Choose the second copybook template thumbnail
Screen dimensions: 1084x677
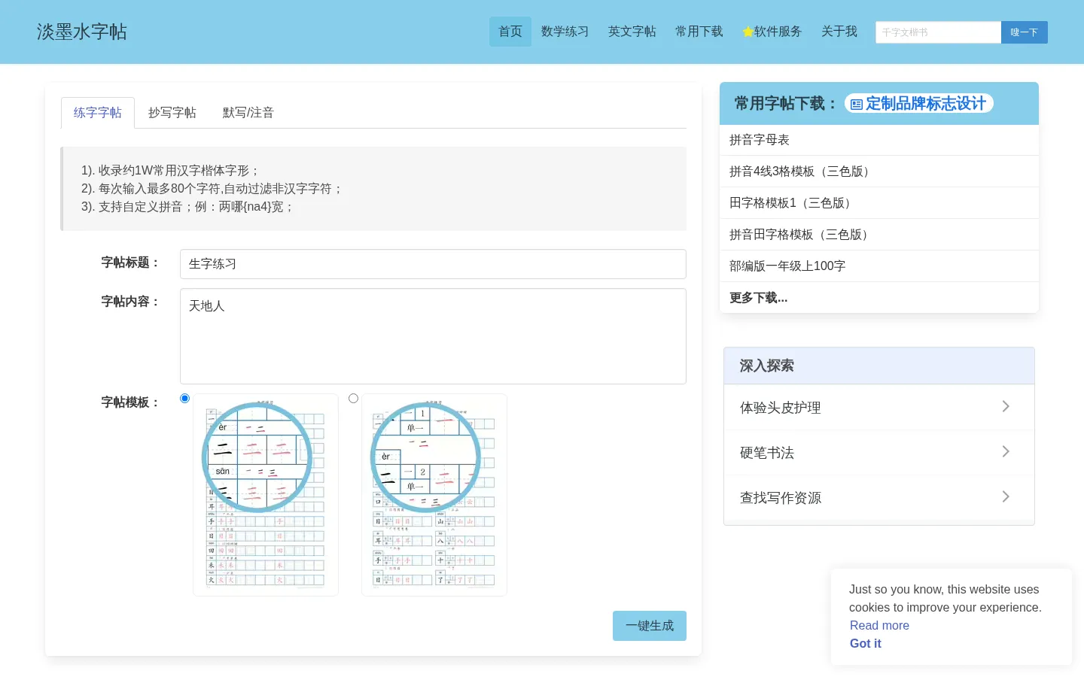coord(434,495)
